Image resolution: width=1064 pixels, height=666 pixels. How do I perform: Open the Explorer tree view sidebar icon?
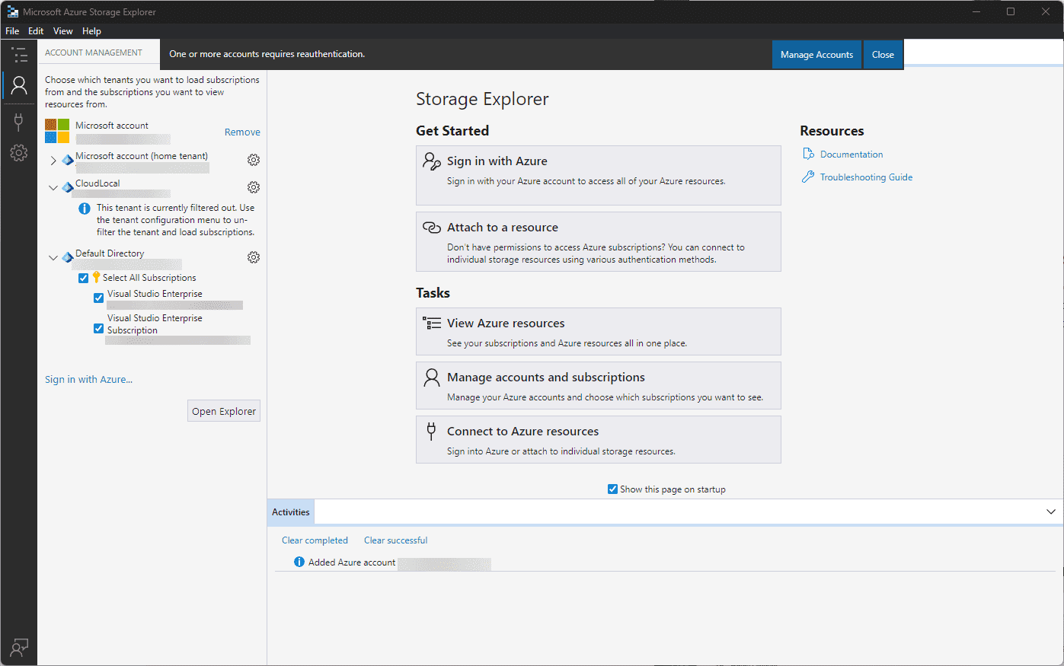pyautogui.click(x=19, y=55)
